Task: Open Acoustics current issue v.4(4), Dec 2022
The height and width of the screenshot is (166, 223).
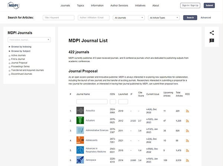Action: 152,111
